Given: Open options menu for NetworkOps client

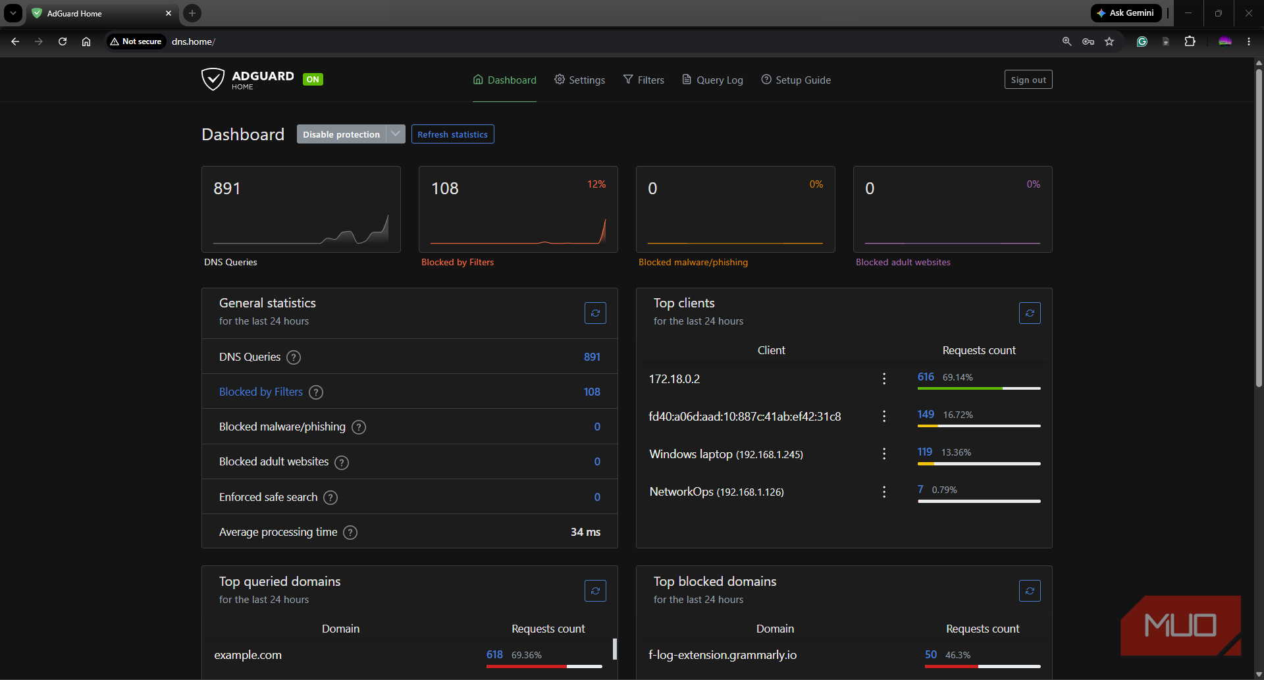Looking at the screenshot, I should [x=884, y=492].
